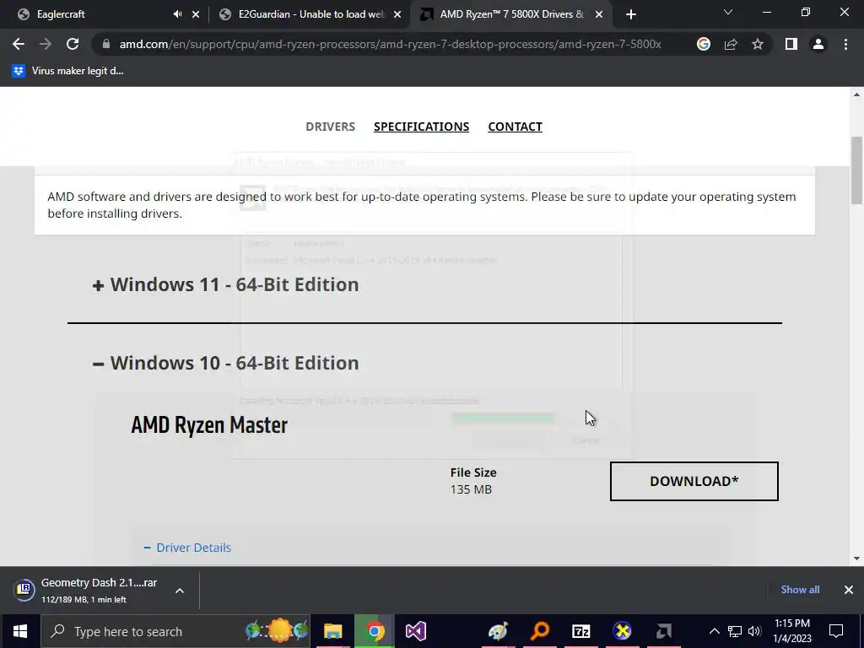The image size is (864, 648).
Task: Open Chrome three-dot menu
Action: point(845,44)
